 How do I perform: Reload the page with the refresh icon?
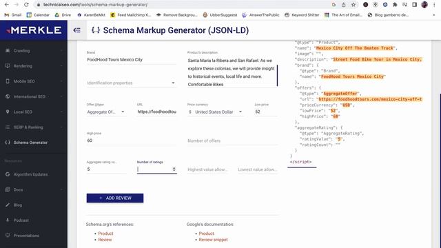[26, 5]
